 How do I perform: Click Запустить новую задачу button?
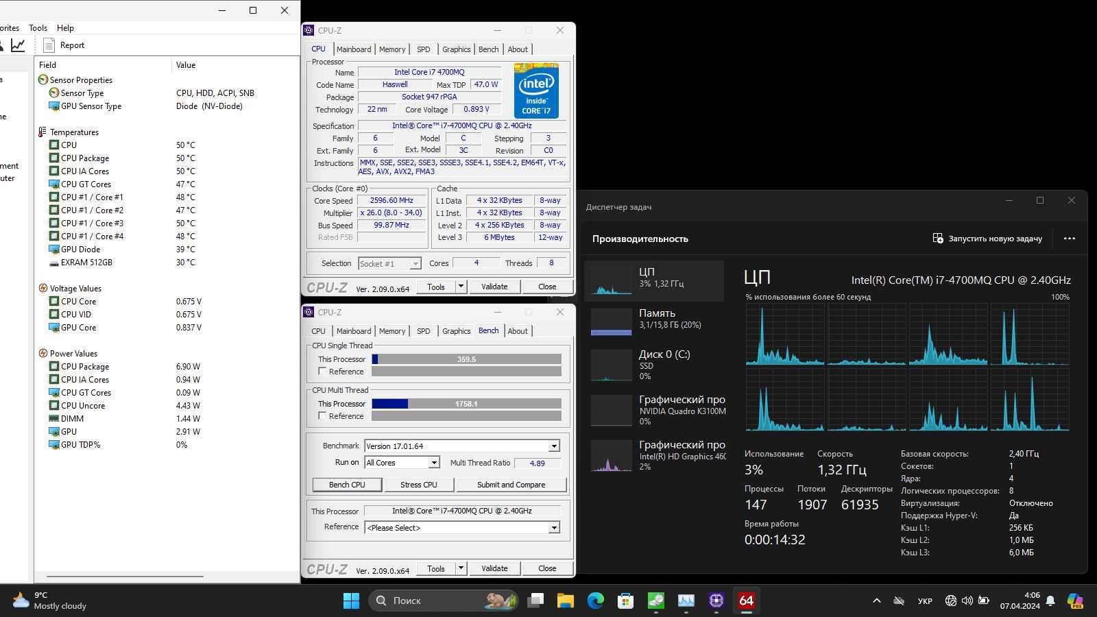pyautogui.click(x=987, y=239)
